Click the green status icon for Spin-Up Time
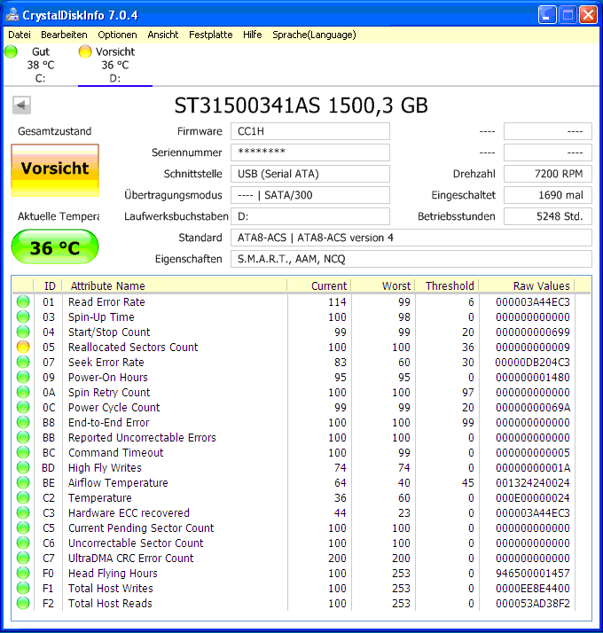 [x=23, y=316]
